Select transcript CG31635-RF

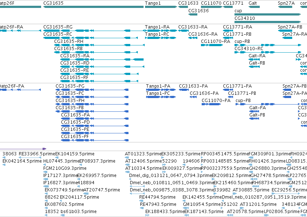click(99, 81)
